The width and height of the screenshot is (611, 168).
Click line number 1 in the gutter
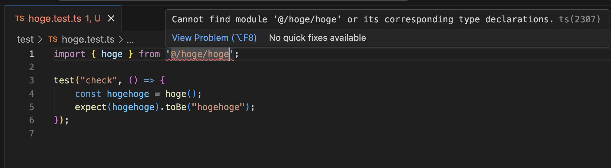click(32, 54)
